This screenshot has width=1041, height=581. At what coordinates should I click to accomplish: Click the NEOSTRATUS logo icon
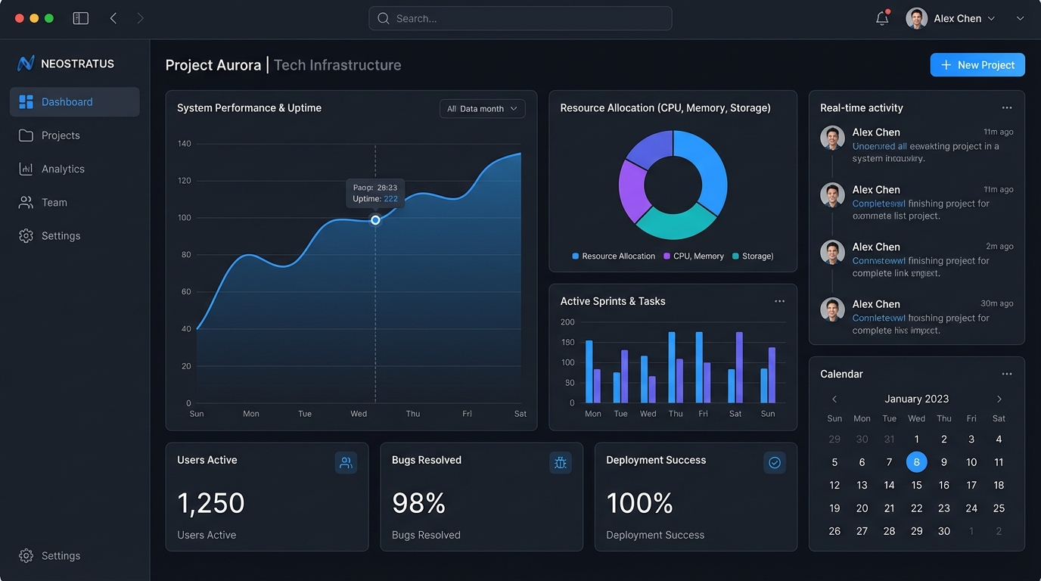click(26, 64)
